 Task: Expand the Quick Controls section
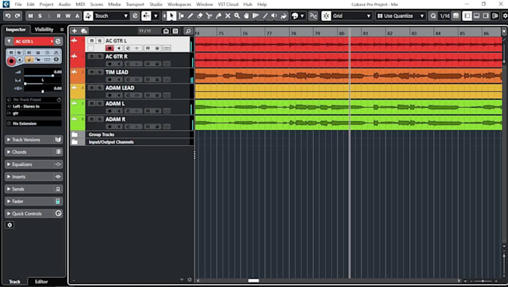(34, 214)
